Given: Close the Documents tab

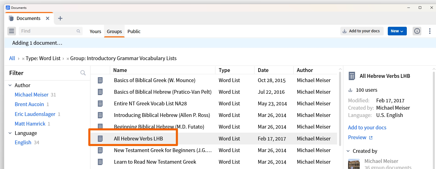Looking at the screenshot, I should [x=47, y=18].
